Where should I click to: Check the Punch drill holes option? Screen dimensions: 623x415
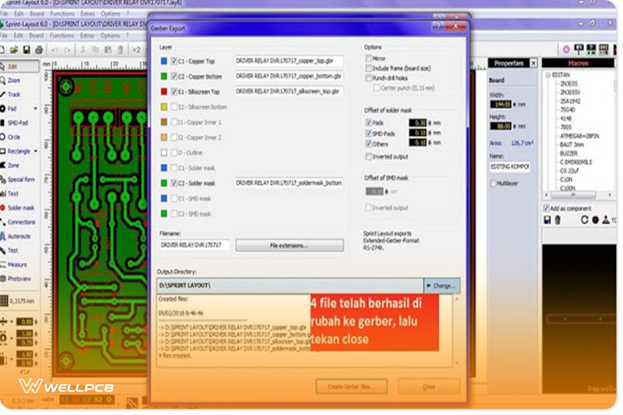[369, 77]
